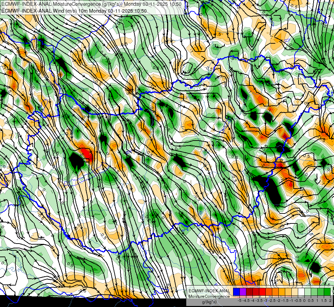This screenshot has height=307, width=334.
Task: Click the white legend swatch
Action: click(301, 292)
